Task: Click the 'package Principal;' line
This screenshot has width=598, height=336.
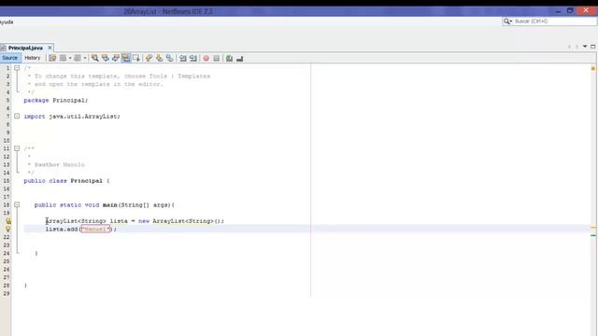Action: 56,100
